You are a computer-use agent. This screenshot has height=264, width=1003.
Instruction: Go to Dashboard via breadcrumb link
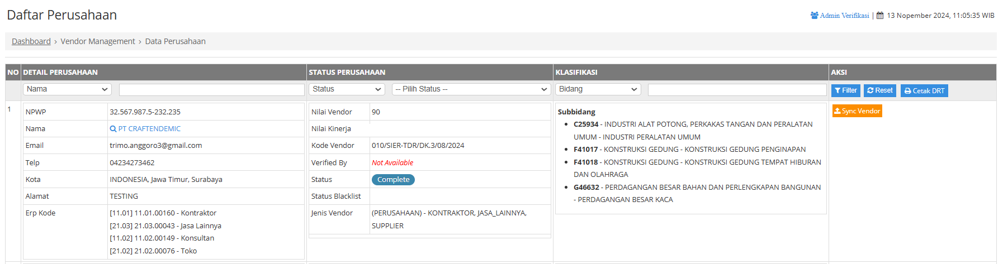click(x=31, y=41)
